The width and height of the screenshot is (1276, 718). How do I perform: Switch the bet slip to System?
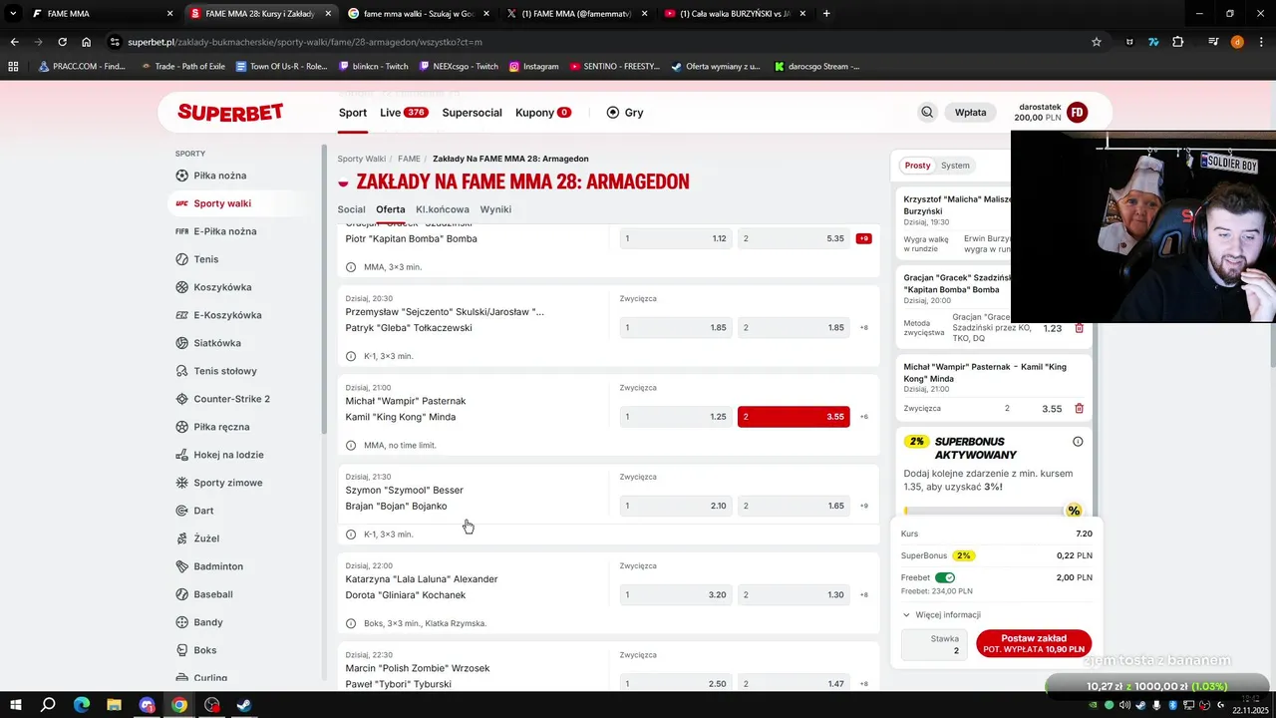pos(955,166)
